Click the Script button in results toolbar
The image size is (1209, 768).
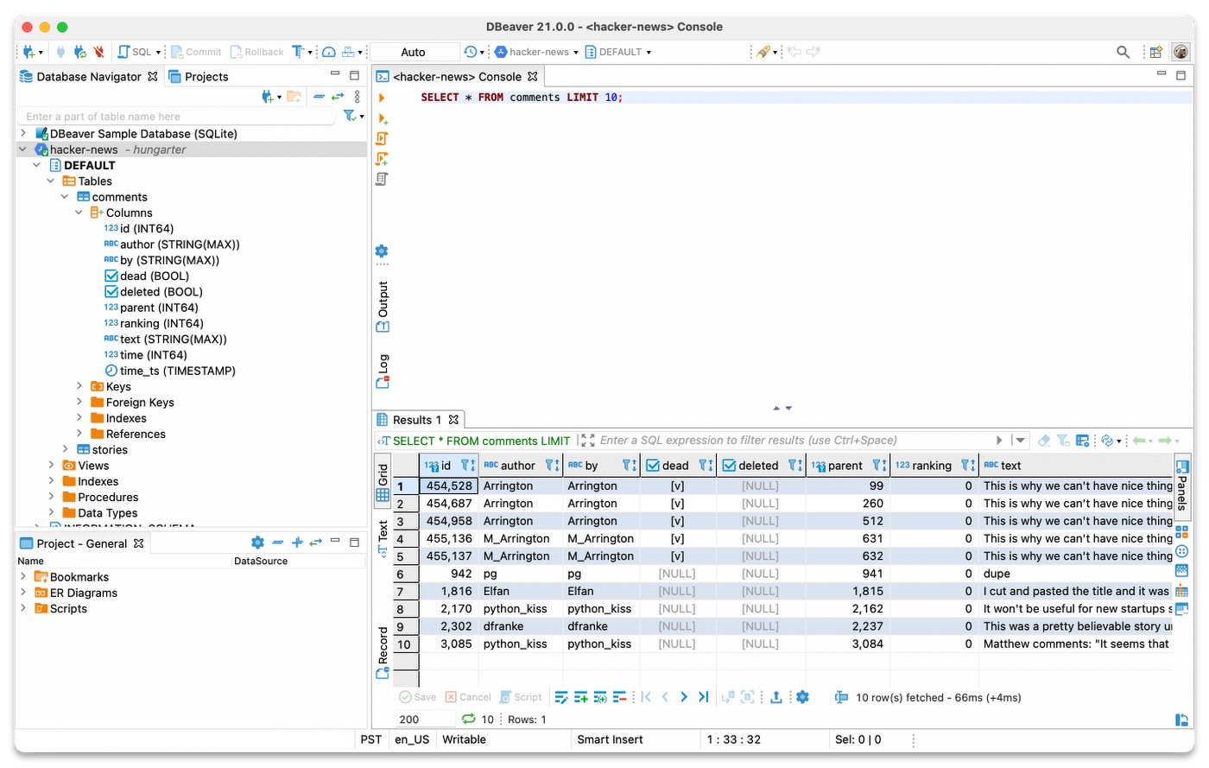(x=520, y=697)
